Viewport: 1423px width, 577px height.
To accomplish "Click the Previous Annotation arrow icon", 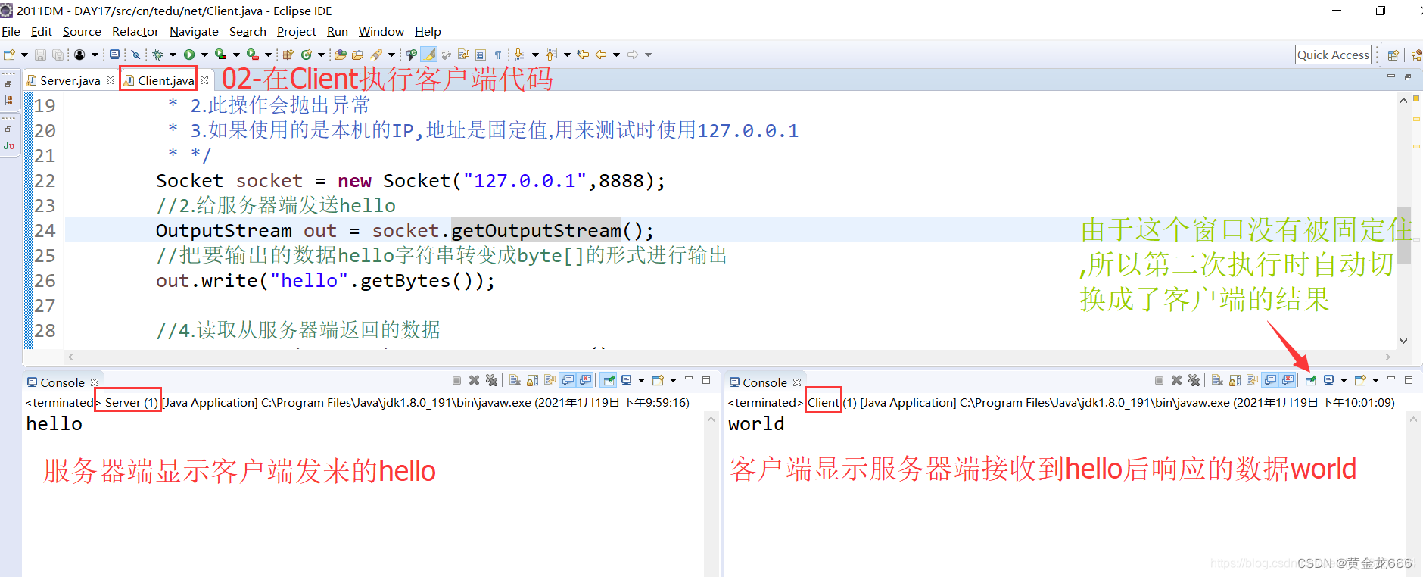I will pos(551,55).
